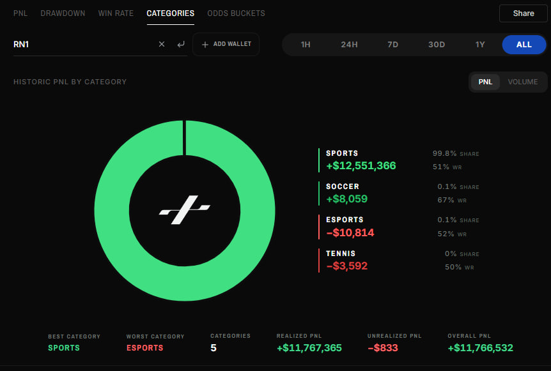The image size is (551, 371).
Task: Clear the RN1 wallet search with the X icon
Action: [x=162, y=44]
